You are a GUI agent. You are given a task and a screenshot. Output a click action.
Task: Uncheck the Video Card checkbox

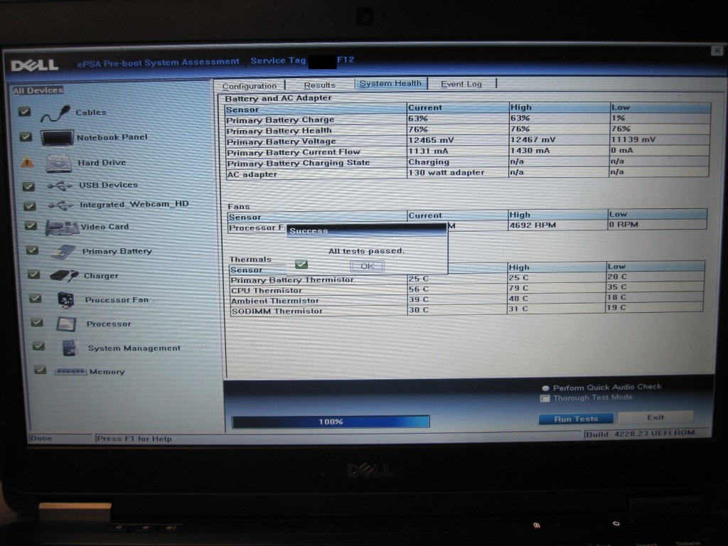tap(31, 225)
